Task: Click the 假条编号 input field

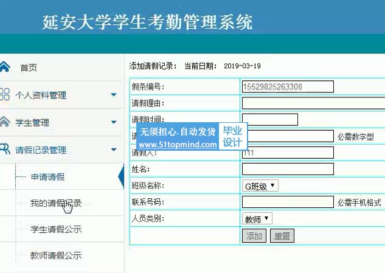Action: (288, 87)
